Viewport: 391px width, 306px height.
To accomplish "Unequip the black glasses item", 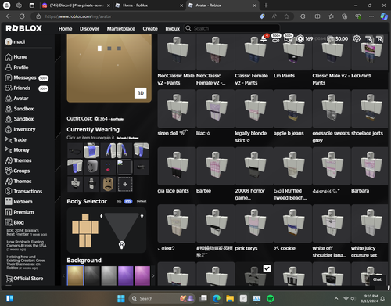I will (x=75, y=150).
